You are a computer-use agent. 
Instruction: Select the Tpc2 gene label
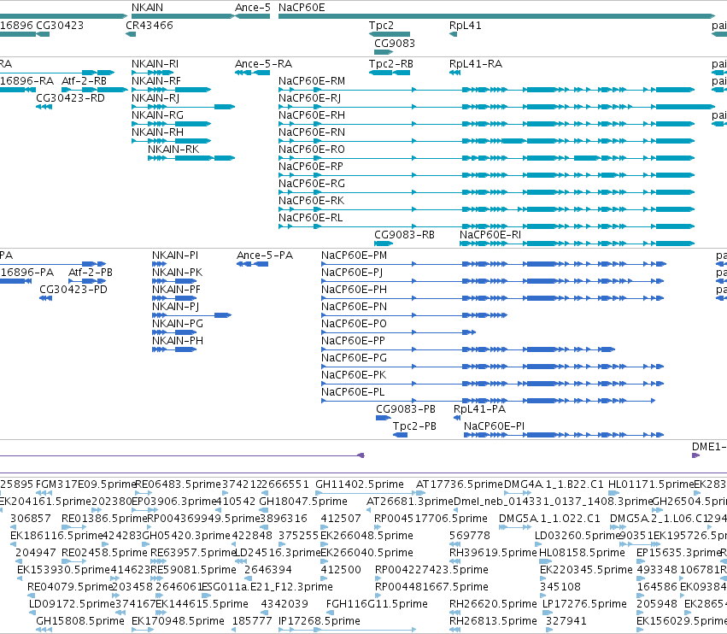381,25
